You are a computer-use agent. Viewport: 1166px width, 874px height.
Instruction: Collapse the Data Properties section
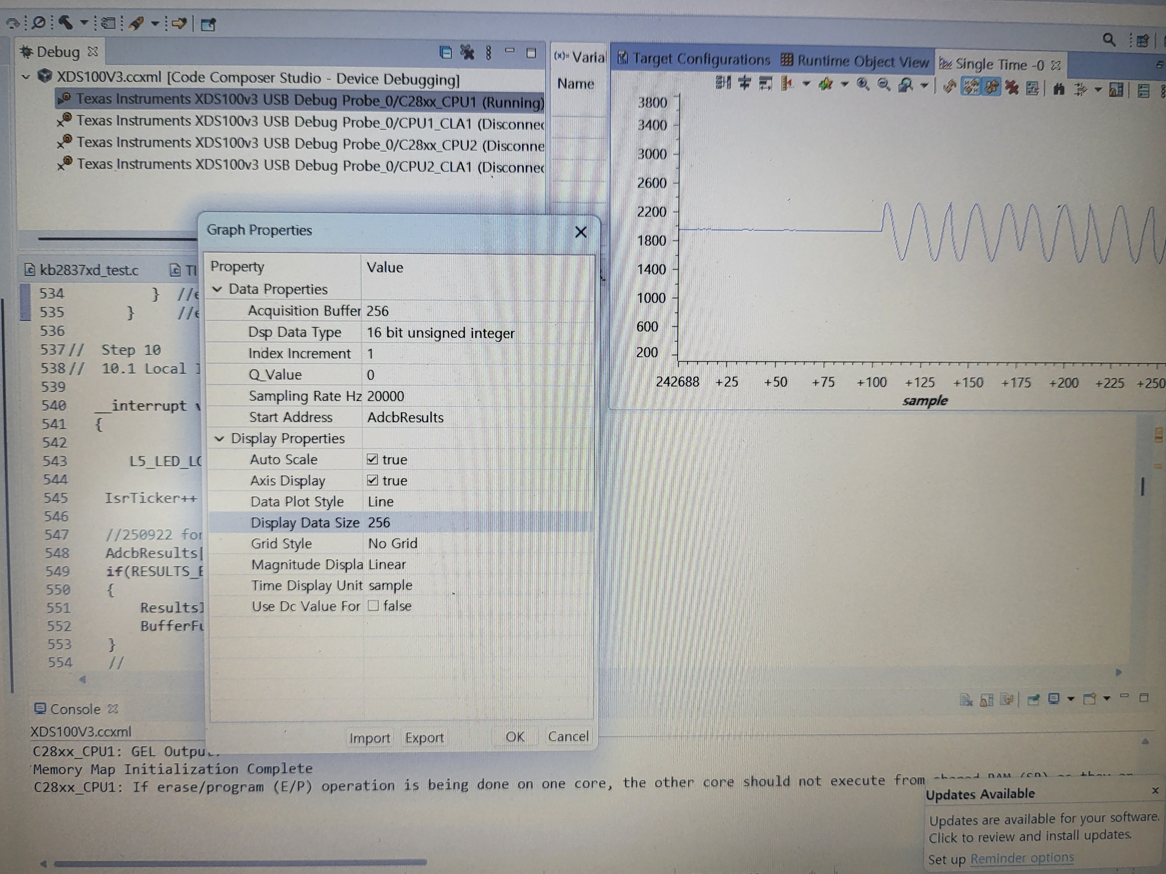click(x=217, y=289)
